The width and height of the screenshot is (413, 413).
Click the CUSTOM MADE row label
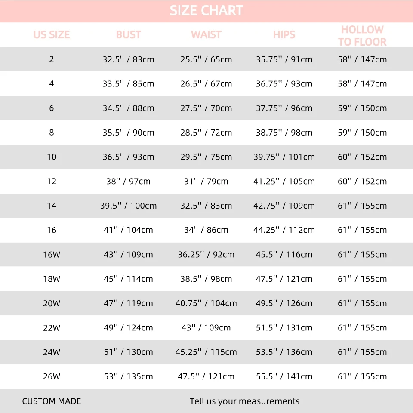[x=52, y=401]
